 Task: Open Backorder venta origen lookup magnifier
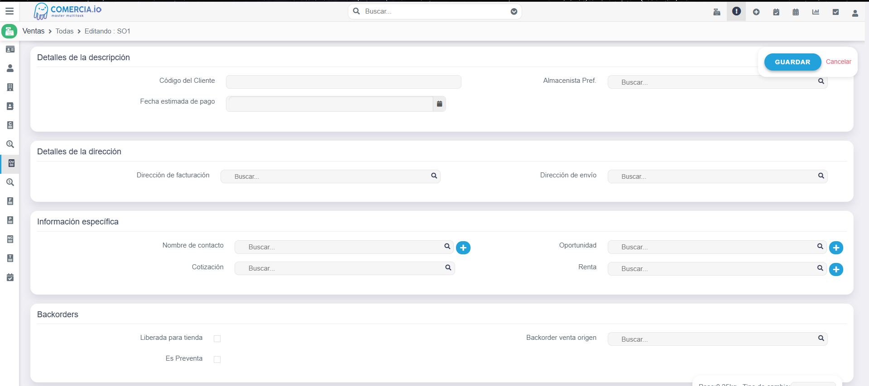[821, 338]
